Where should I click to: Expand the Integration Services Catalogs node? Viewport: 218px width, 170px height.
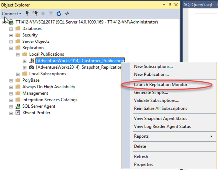click(11, 100)
